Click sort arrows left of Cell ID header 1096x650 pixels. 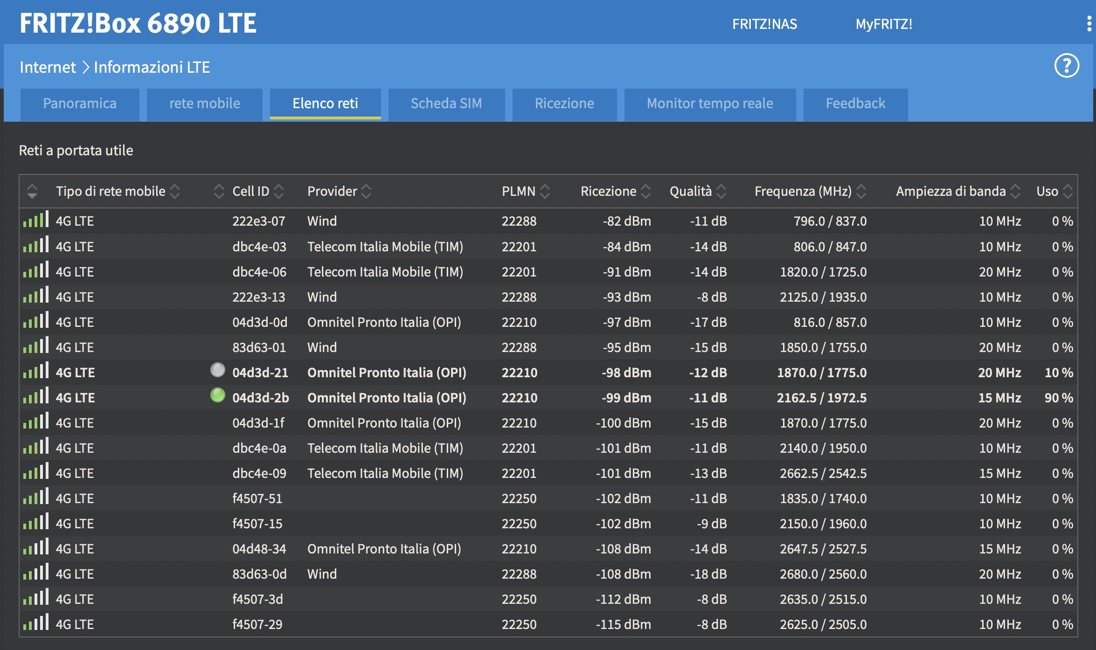click(x=219, y=191)
